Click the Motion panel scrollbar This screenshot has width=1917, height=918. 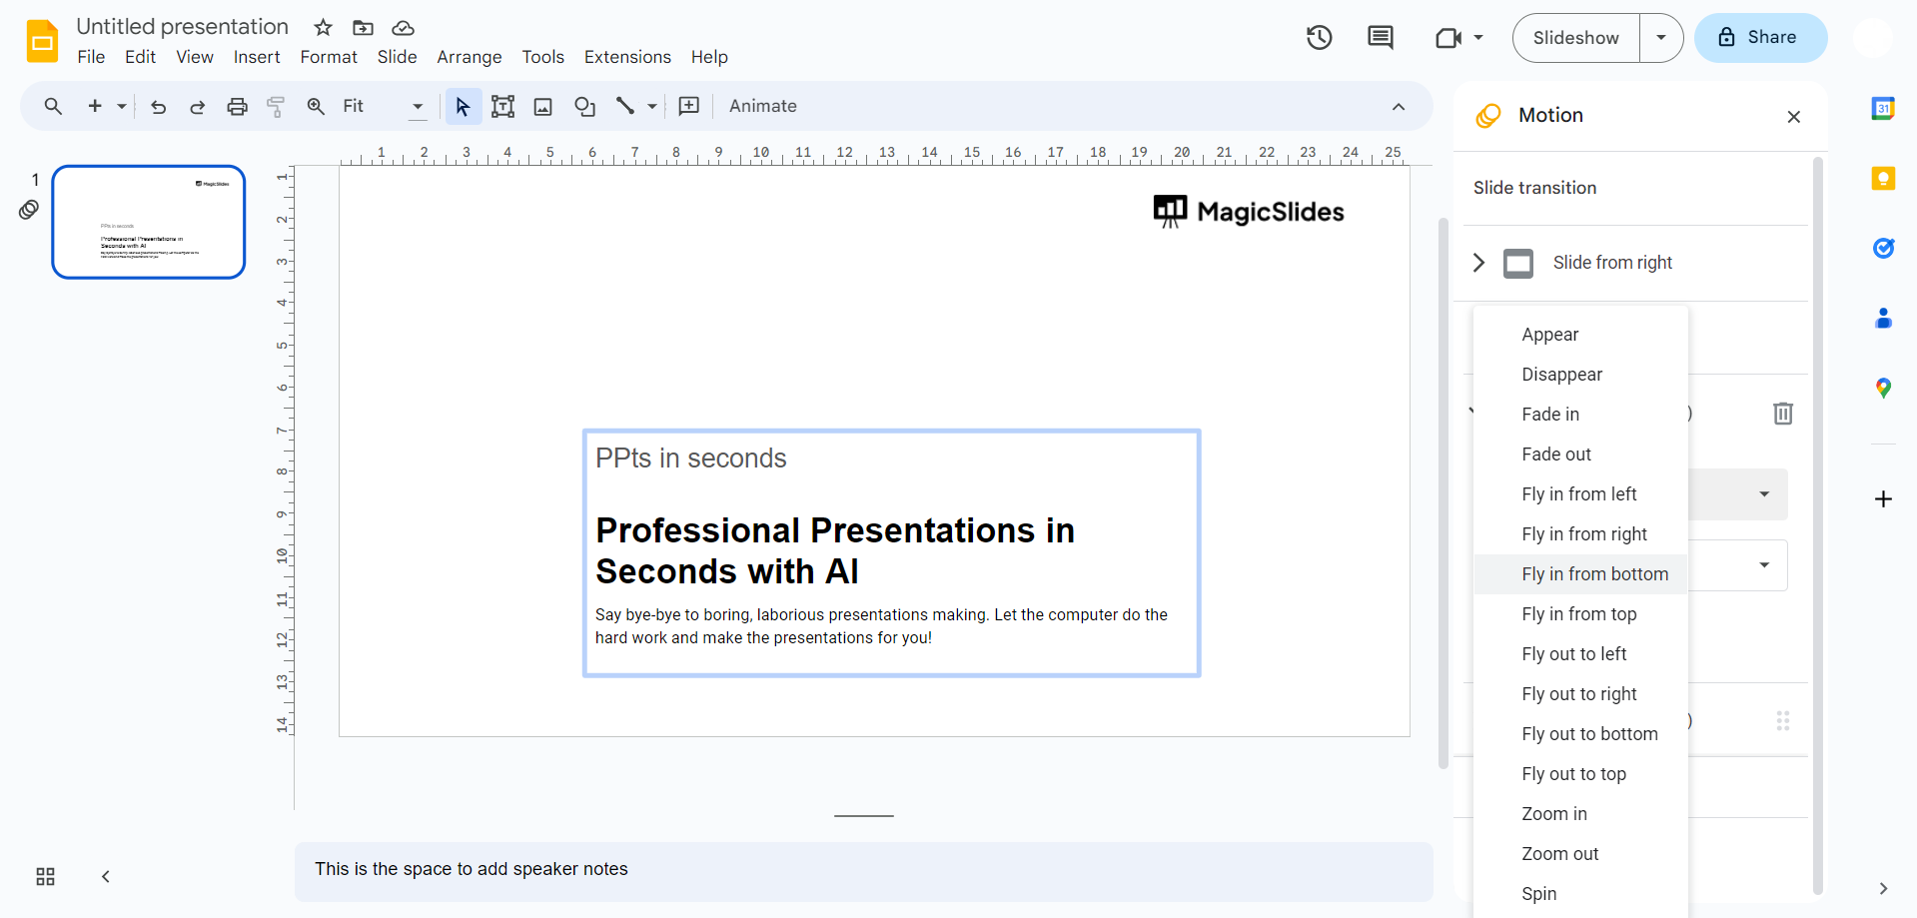point(1818,525)
